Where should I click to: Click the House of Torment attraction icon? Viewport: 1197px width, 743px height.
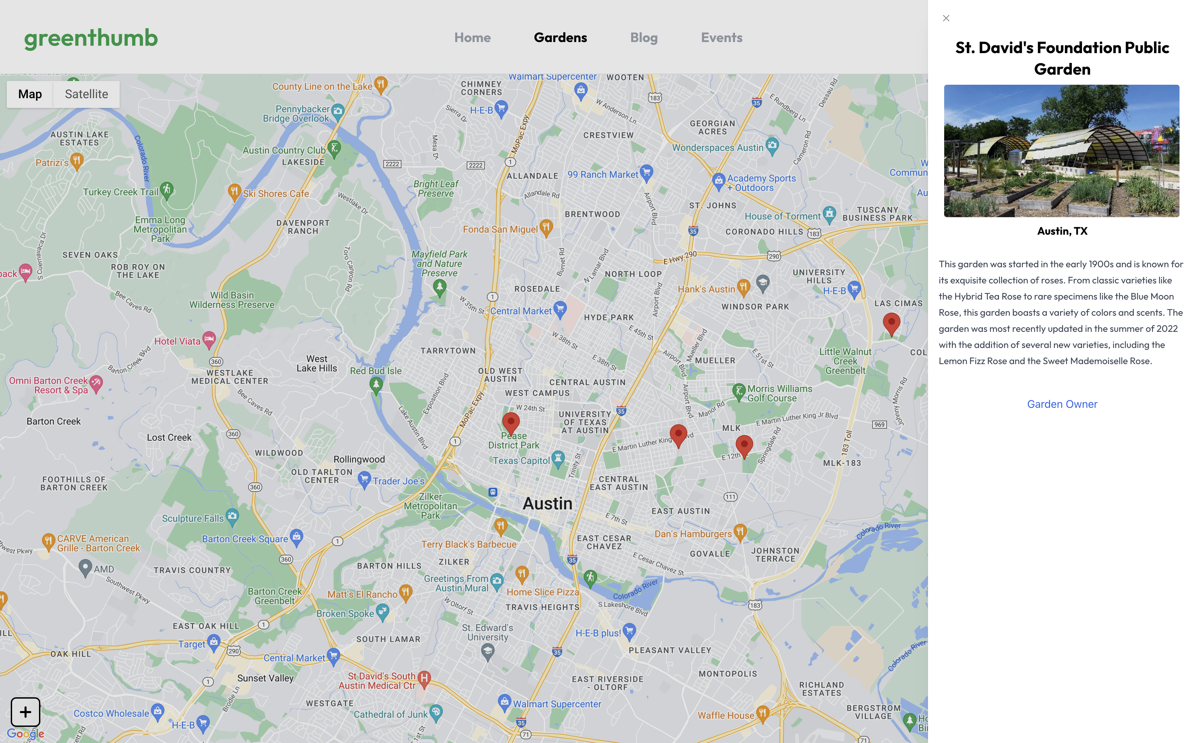tap(829, 215)
